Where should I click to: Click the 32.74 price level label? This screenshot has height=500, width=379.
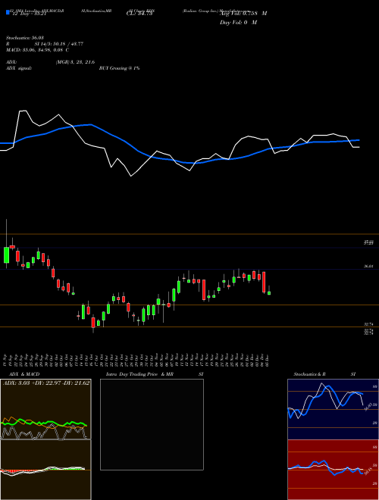point(368,324)
